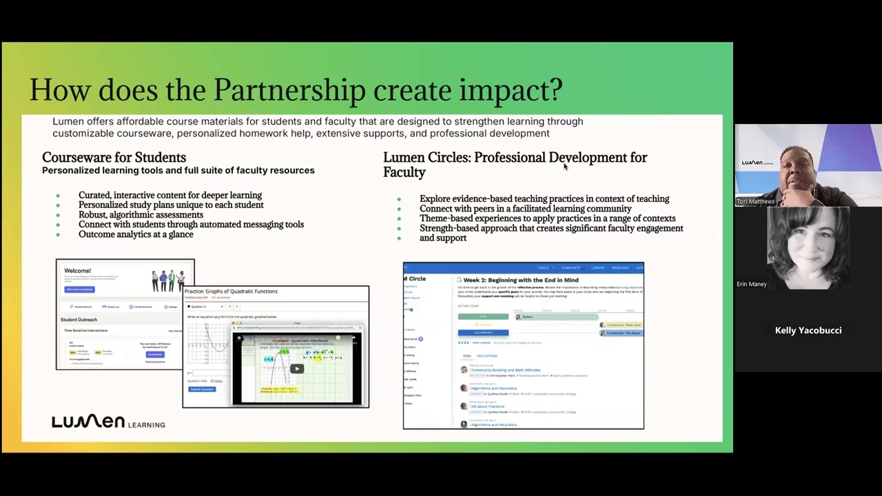Click the Welcome! heading in dashboard

pyautogui.click(x=78, y=271)
